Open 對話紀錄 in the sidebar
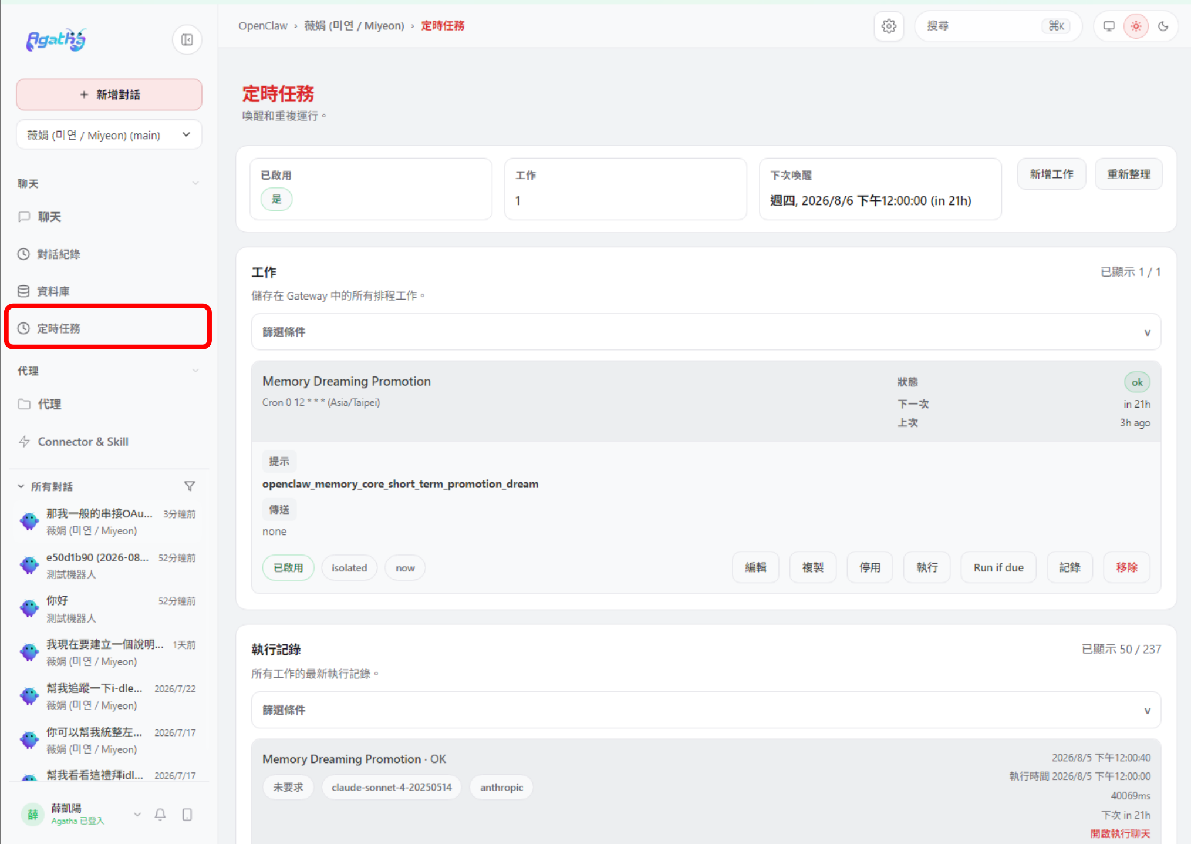Image resolution: width=1191 pixels, height=844 pixels. click(109, 254)
